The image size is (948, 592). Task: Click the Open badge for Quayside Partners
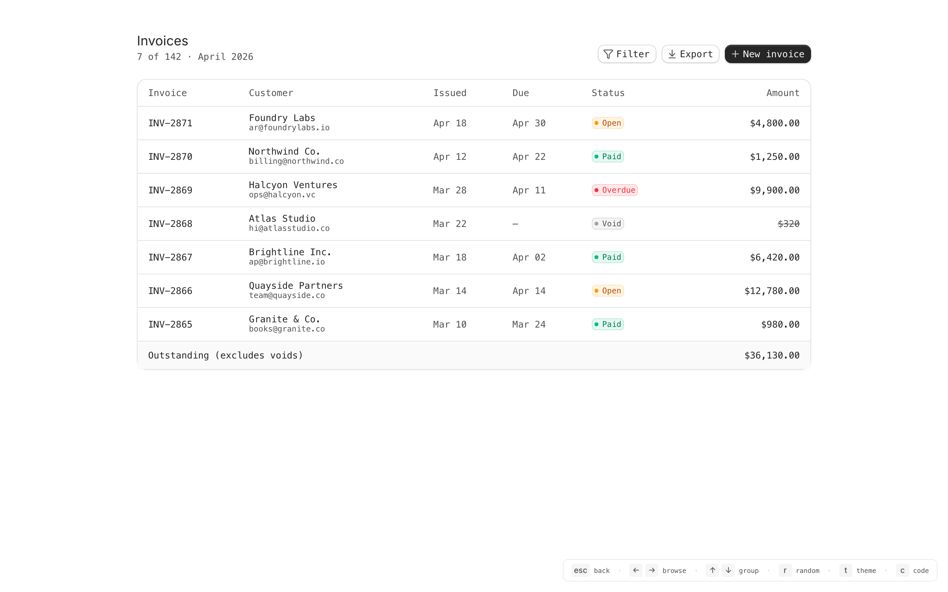point(608,291)
